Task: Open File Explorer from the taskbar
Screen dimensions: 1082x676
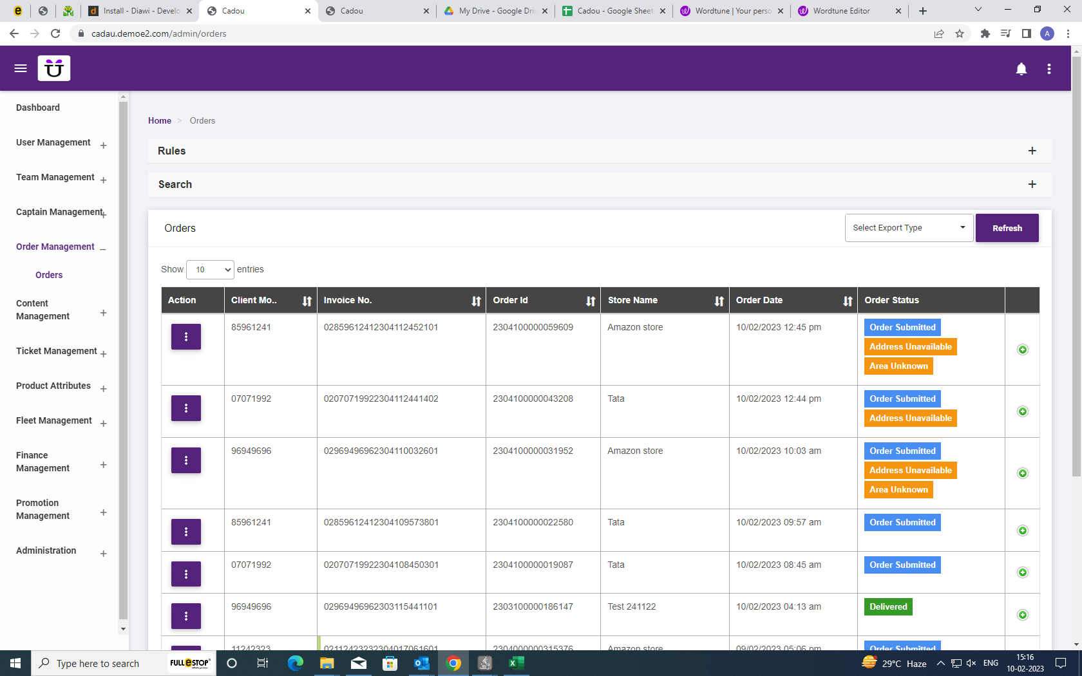Action: [x=327, y=663]
